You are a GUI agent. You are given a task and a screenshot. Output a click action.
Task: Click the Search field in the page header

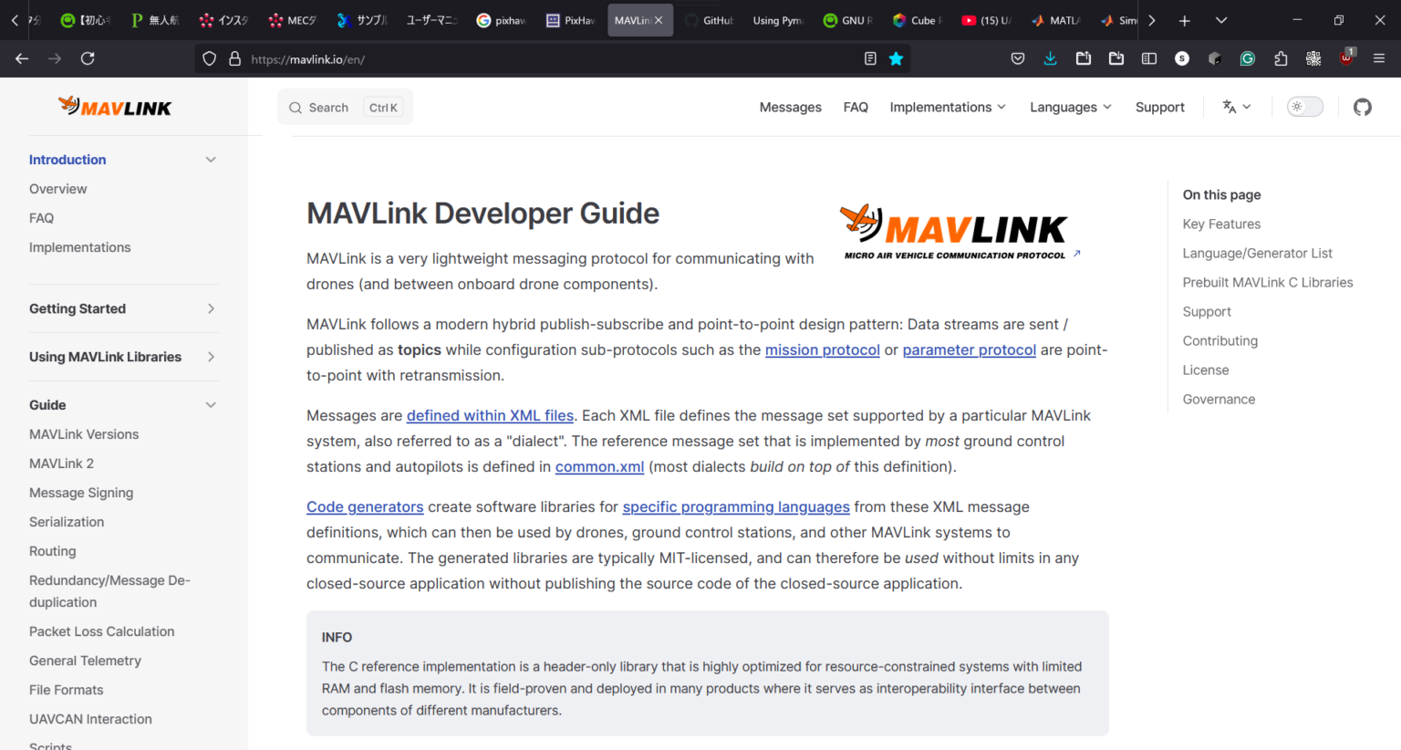pyautogui.click(x=345, y=107)
